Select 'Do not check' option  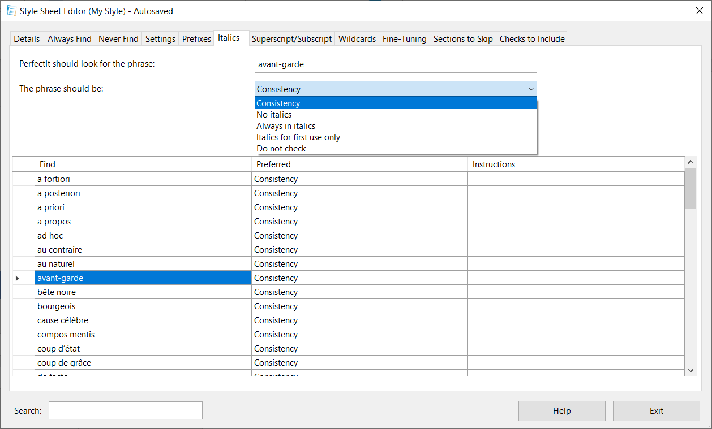pos(281,149)
